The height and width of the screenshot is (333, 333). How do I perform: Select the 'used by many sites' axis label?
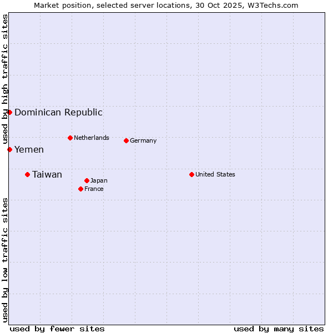279,329
